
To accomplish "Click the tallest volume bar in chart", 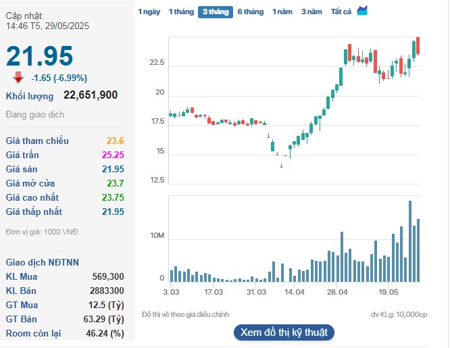I will [x=409, y=241].
